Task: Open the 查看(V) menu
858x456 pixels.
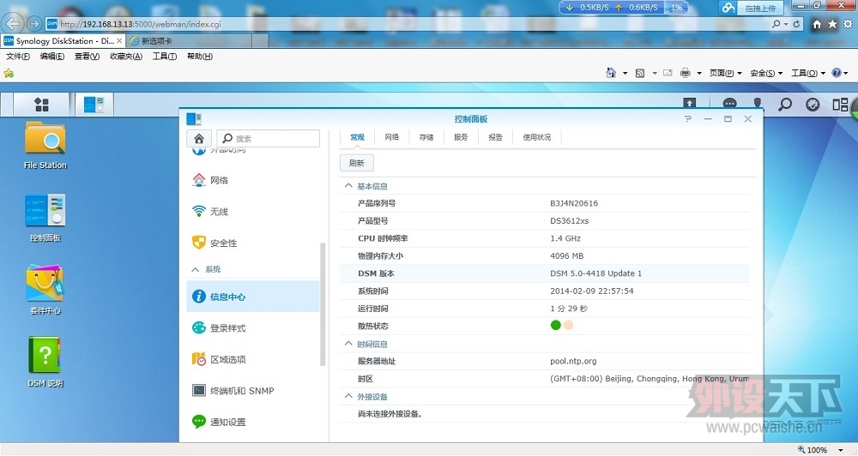Action: click(87, 57)
